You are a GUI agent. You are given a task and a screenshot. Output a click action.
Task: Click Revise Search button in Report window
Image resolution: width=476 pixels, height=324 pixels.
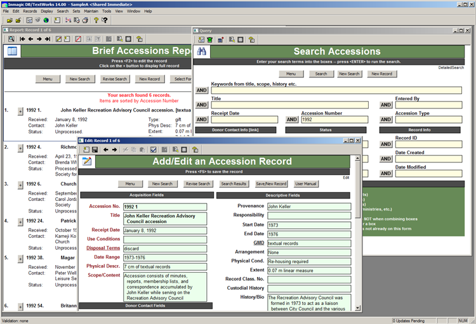coord(115,79)
